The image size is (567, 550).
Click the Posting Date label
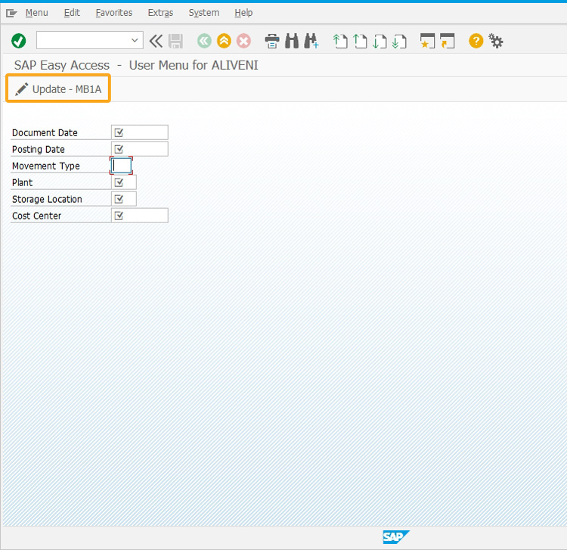(x=39, y=150)
